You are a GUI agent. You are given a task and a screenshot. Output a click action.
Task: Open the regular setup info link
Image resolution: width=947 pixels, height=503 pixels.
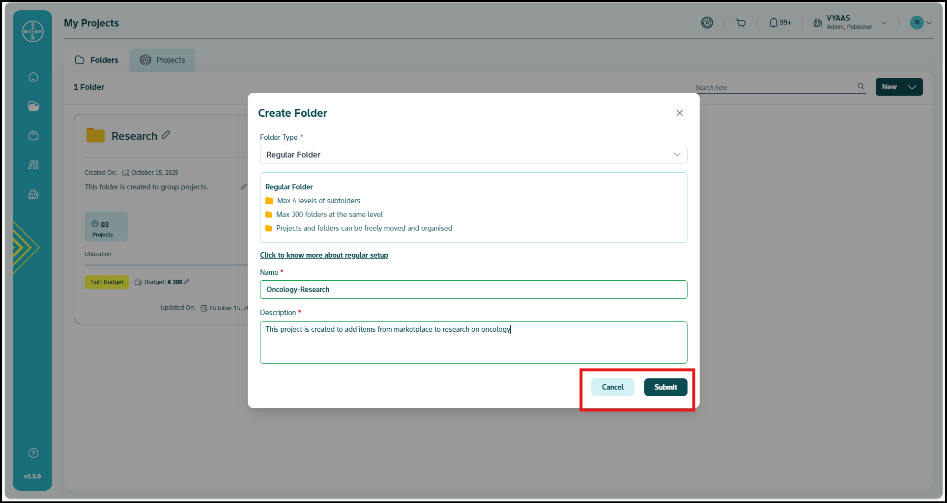coord(324,255)
